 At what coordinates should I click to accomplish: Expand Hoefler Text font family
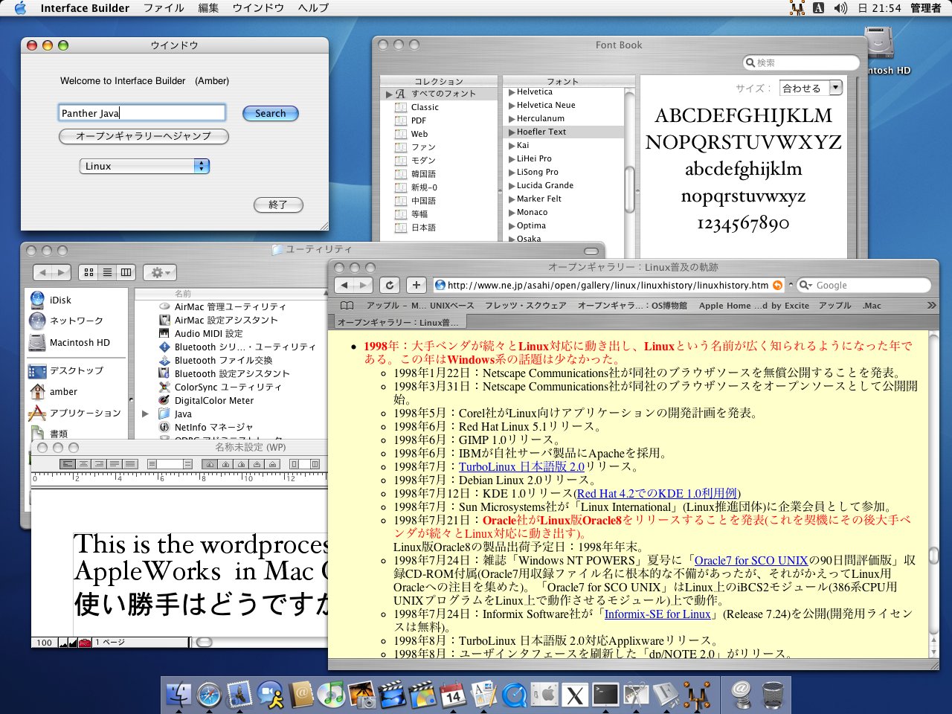coord(512,132)
